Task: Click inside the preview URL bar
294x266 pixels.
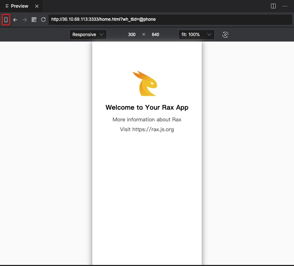Action: pyautogui.click(x=146, y=20)
